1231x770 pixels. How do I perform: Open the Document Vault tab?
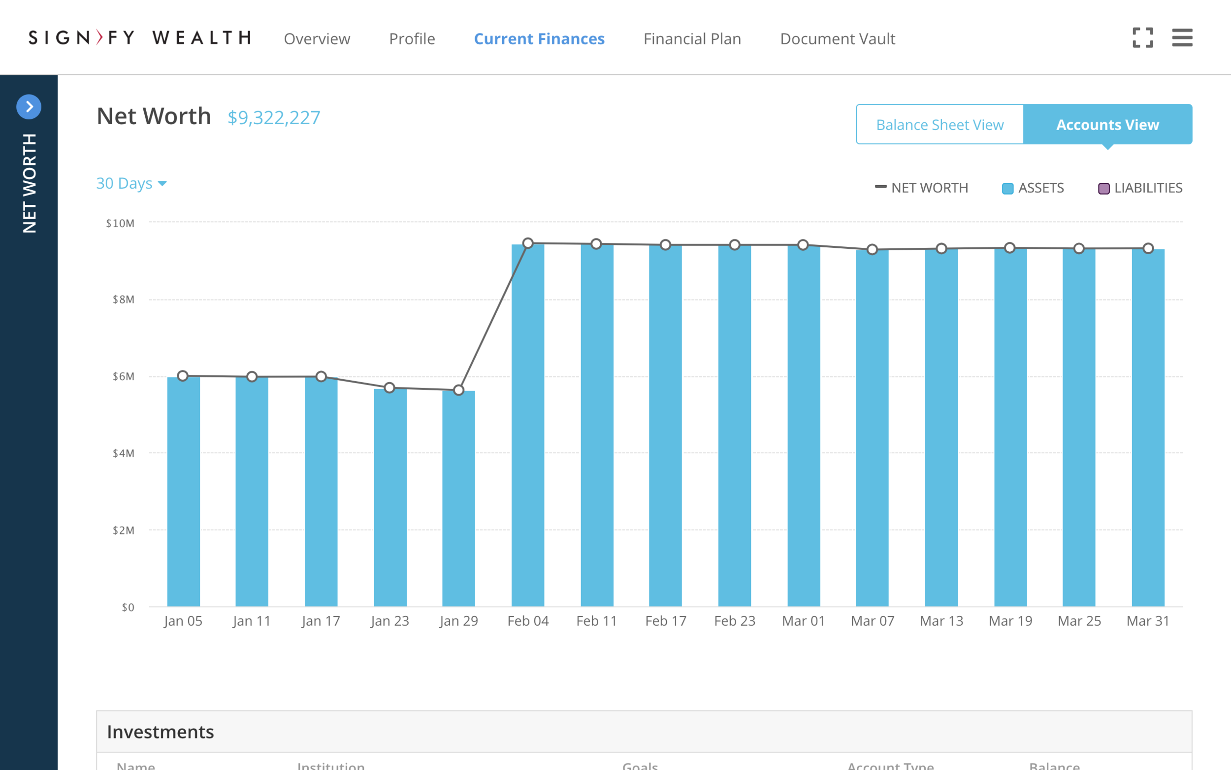(838, 39)
